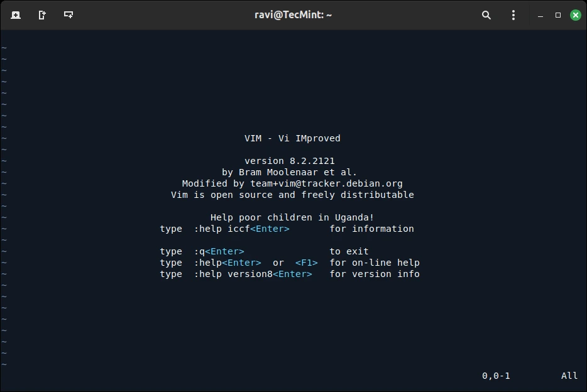The width and height of the screenshot is (587, 392).
Task: Click the "All" scroll indicator in status line
Action: point(569,376)
